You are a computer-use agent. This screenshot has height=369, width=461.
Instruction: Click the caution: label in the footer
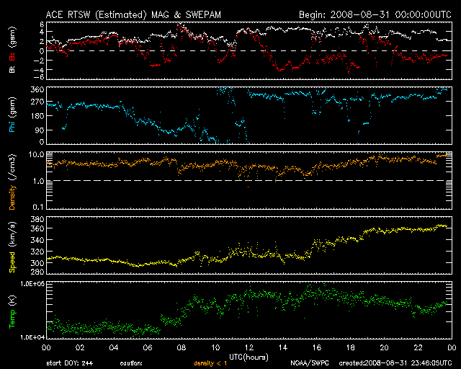131,363
